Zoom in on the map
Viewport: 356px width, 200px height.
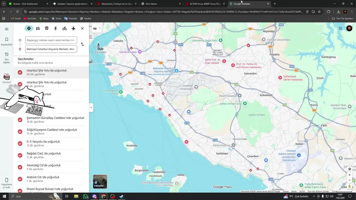click(x=350, y=175)
